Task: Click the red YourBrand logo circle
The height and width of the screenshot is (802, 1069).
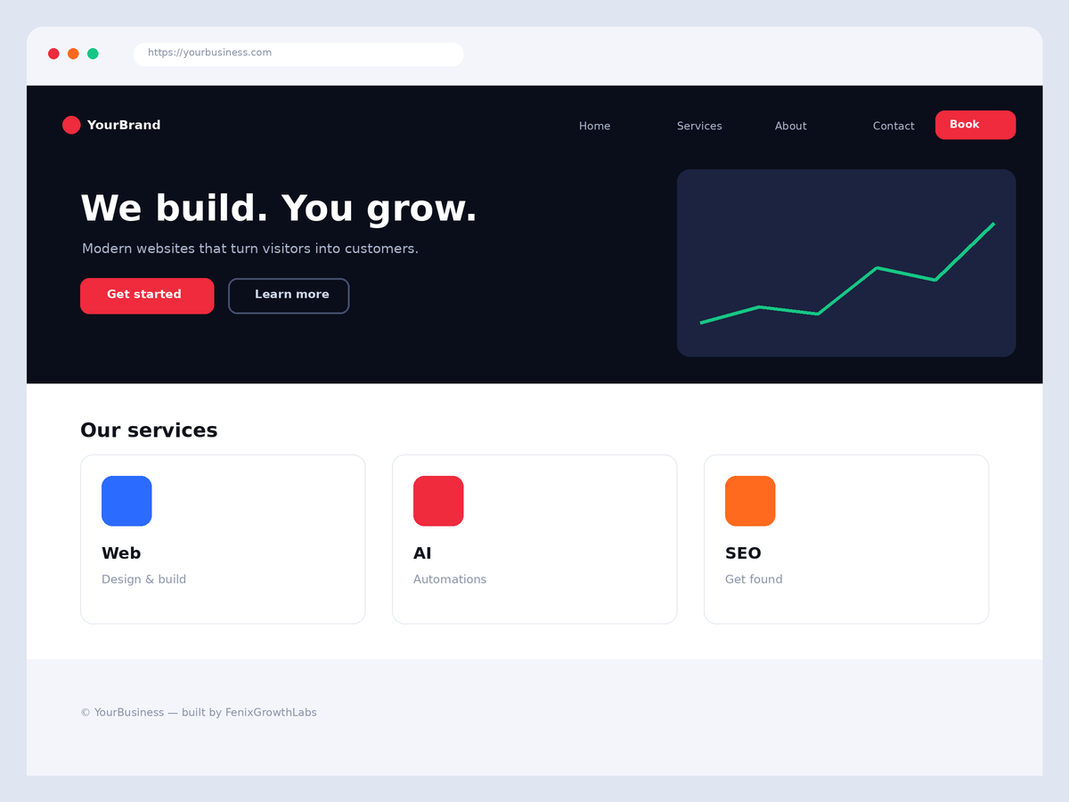Action: pos(71,125)
